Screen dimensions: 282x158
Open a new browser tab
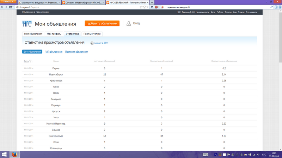tap(152, 2)
